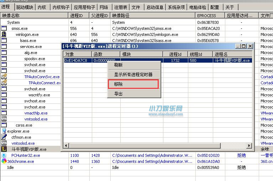The height and width of the screenshot is (181, 273).
Task: Click the vmtoolsd.exe icon under explorer
Action: pyautogui.click(x=4, y=143)
